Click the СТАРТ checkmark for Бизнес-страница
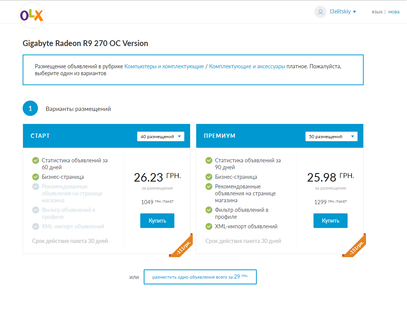 pos(36,177)
